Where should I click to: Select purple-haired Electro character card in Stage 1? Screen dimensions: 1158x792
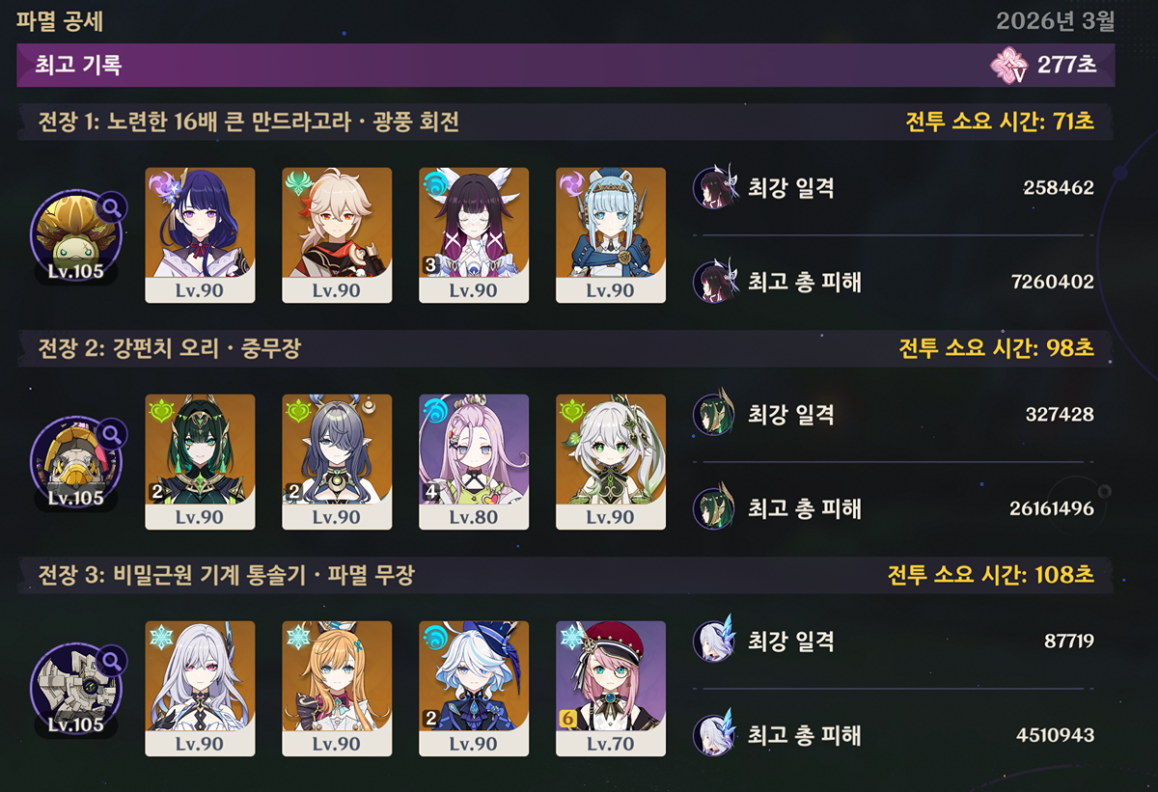pyautogui.click(x=200, y=235)
